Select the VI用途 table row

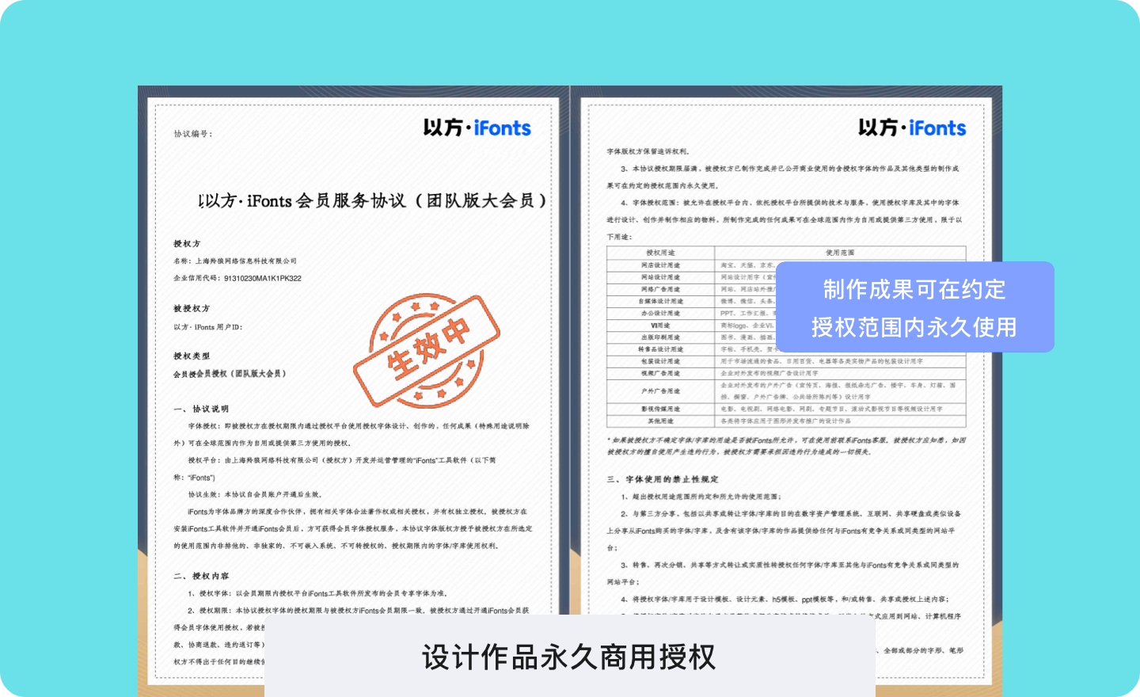point(786,325)
